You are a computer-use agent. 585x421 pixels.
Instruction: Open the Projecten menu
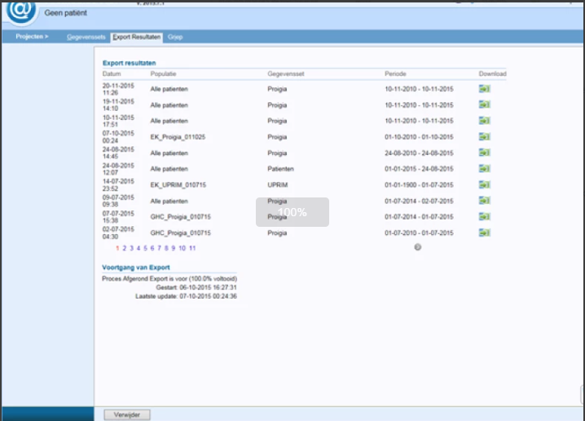(x=32, y=37)
